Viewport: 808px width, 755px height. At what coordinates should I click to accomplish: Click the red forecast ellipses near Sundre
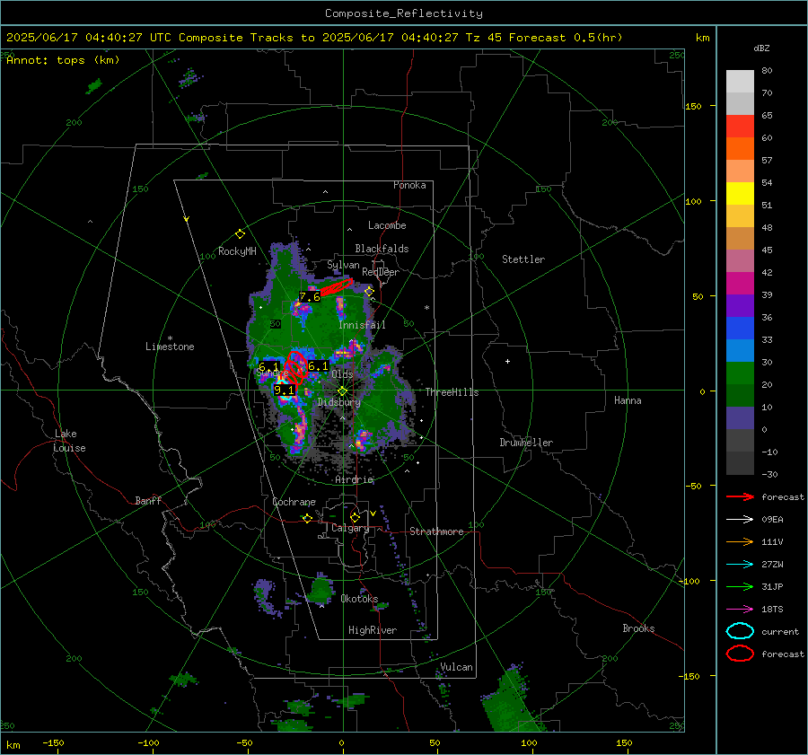[x=295, y=367]
